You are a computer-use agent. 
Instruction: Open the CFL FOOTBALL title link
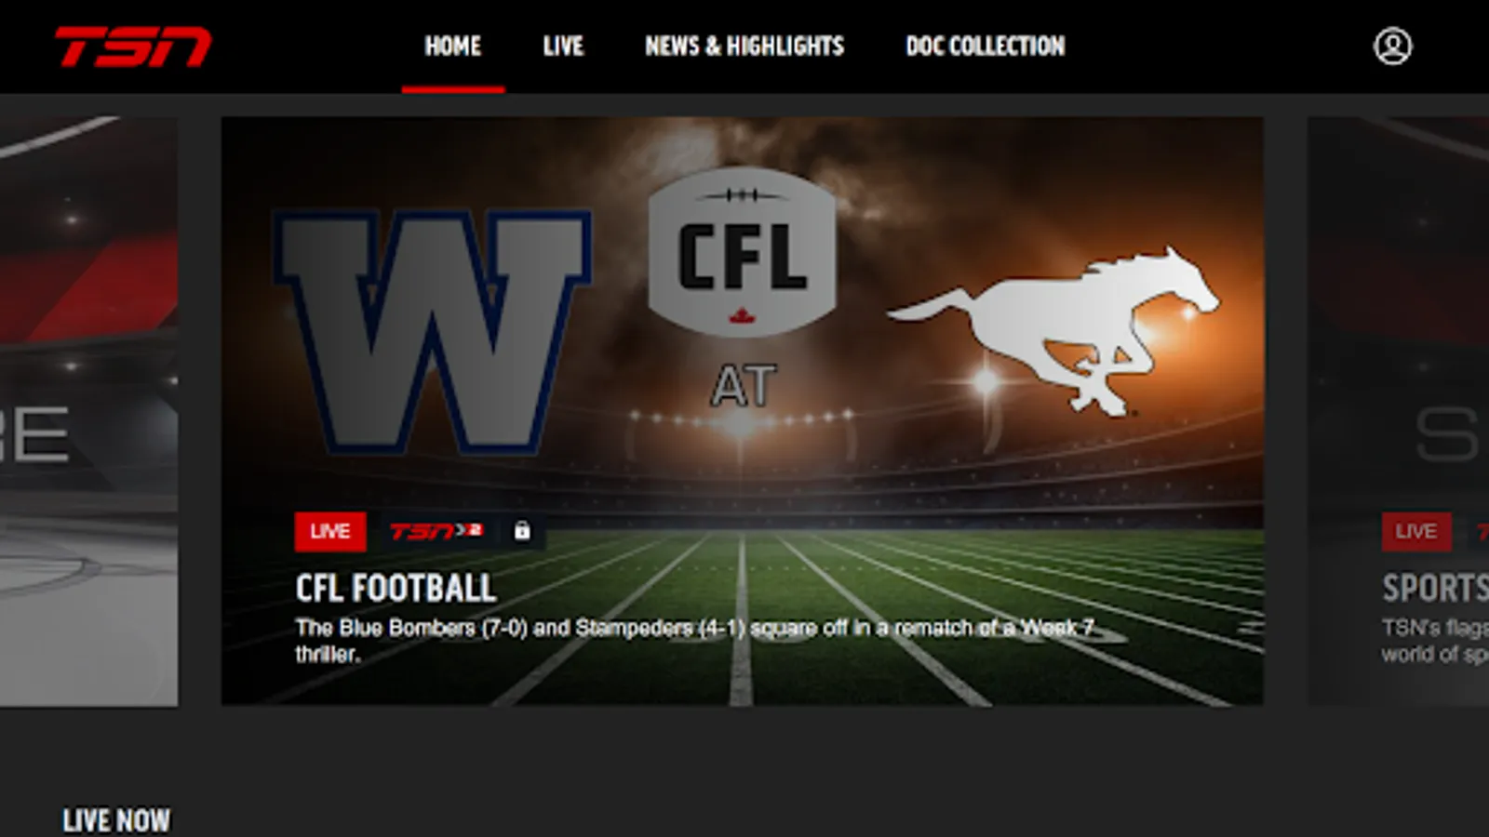click(396, 588)
